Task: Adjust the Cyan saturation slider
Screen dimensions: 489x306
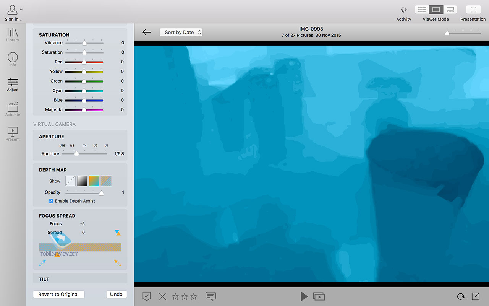Action: (84, 91)
